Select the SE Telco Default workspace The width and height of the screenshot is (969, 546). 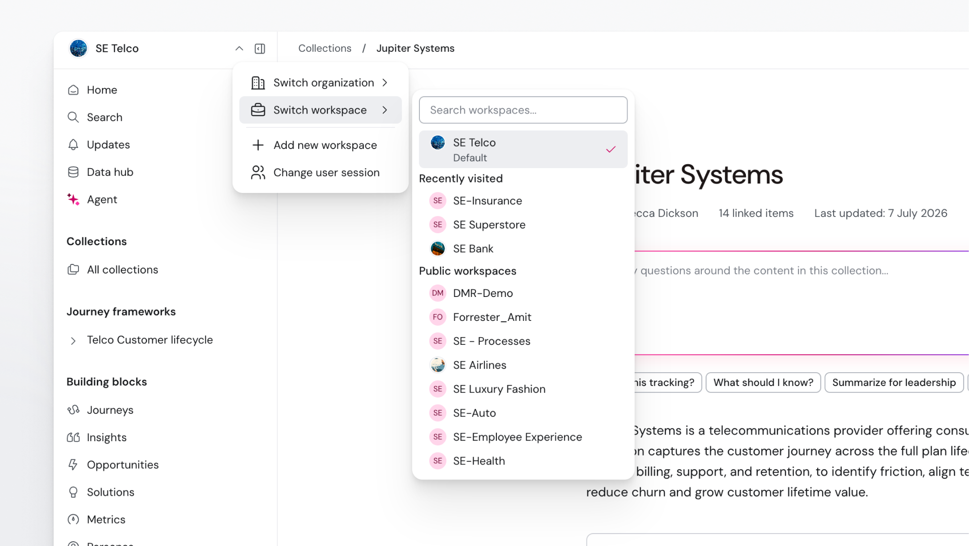tap(523, 149)
